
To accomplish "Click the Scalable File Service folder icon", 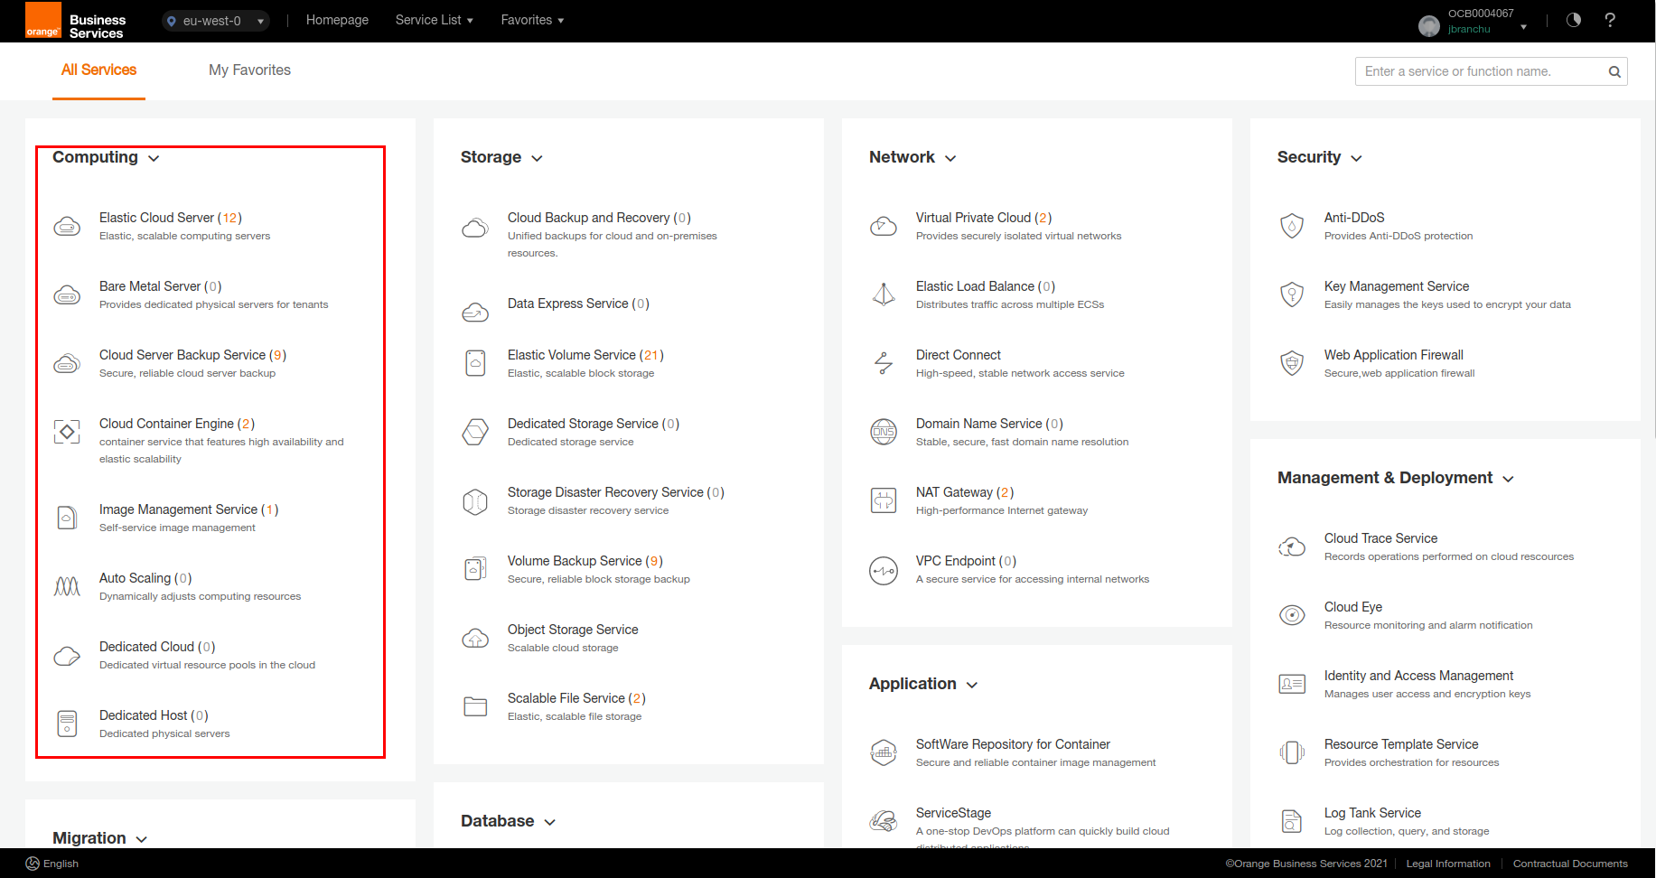I will [475, 706].
